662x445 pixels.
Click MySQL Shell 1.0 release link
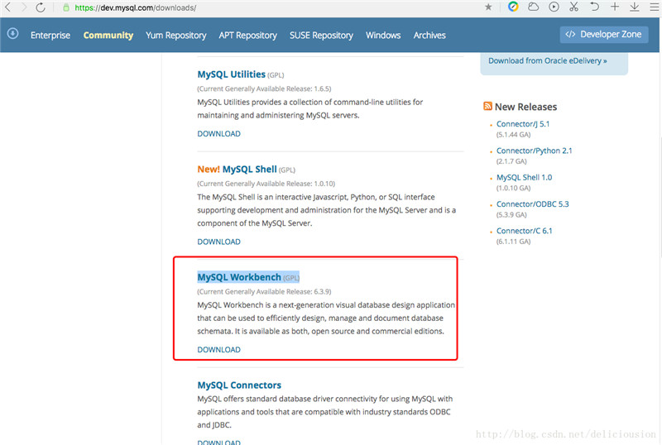pyautogui.click(x=524, y=177)
